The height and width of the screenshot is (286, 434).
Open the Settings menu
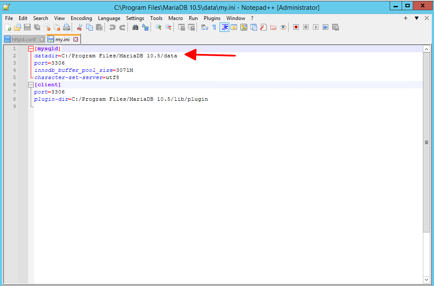click(135, 18)
